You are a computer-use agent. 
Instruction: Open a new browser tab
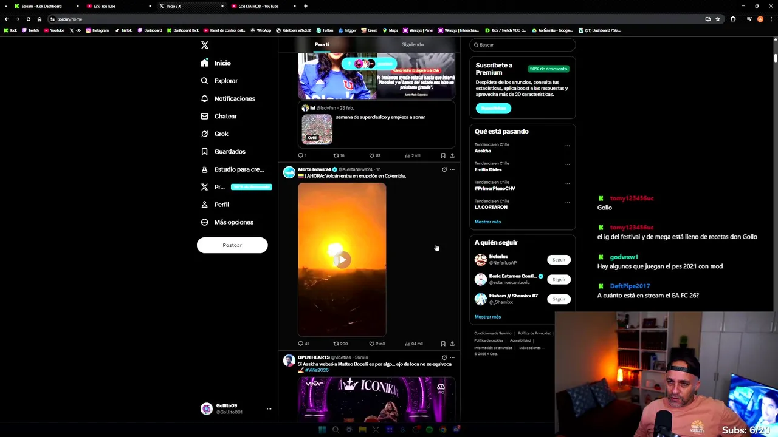click(x=306, y=6)
